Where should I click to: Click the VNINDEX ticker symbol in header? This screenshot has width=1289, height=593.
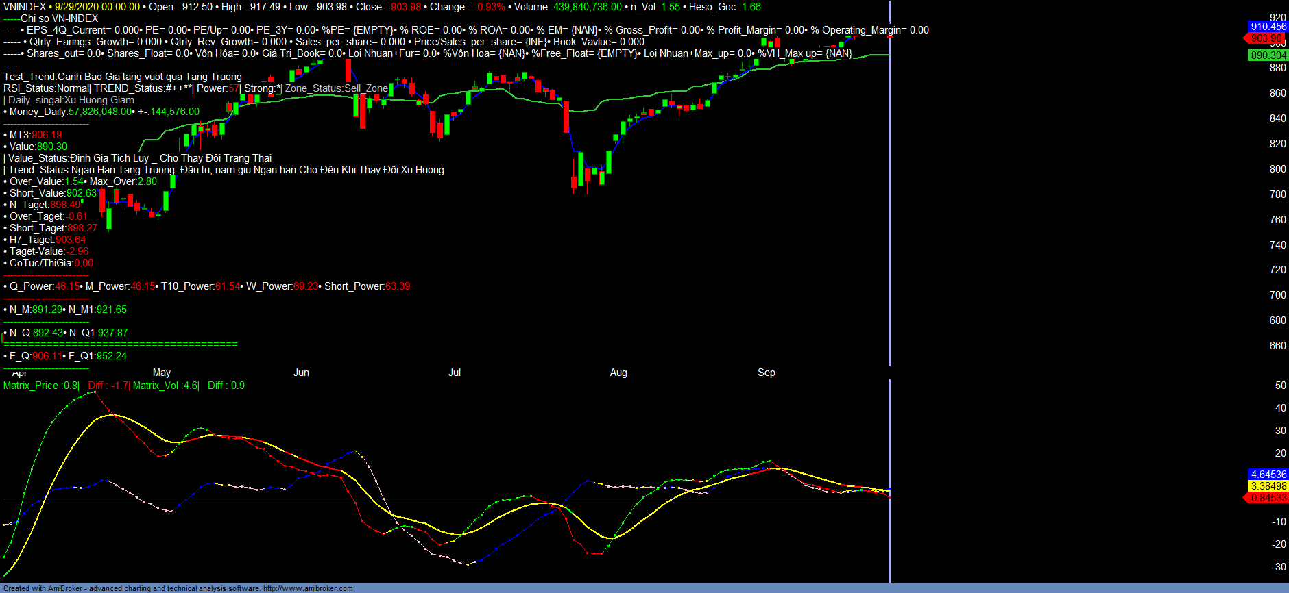click(25, 7)
